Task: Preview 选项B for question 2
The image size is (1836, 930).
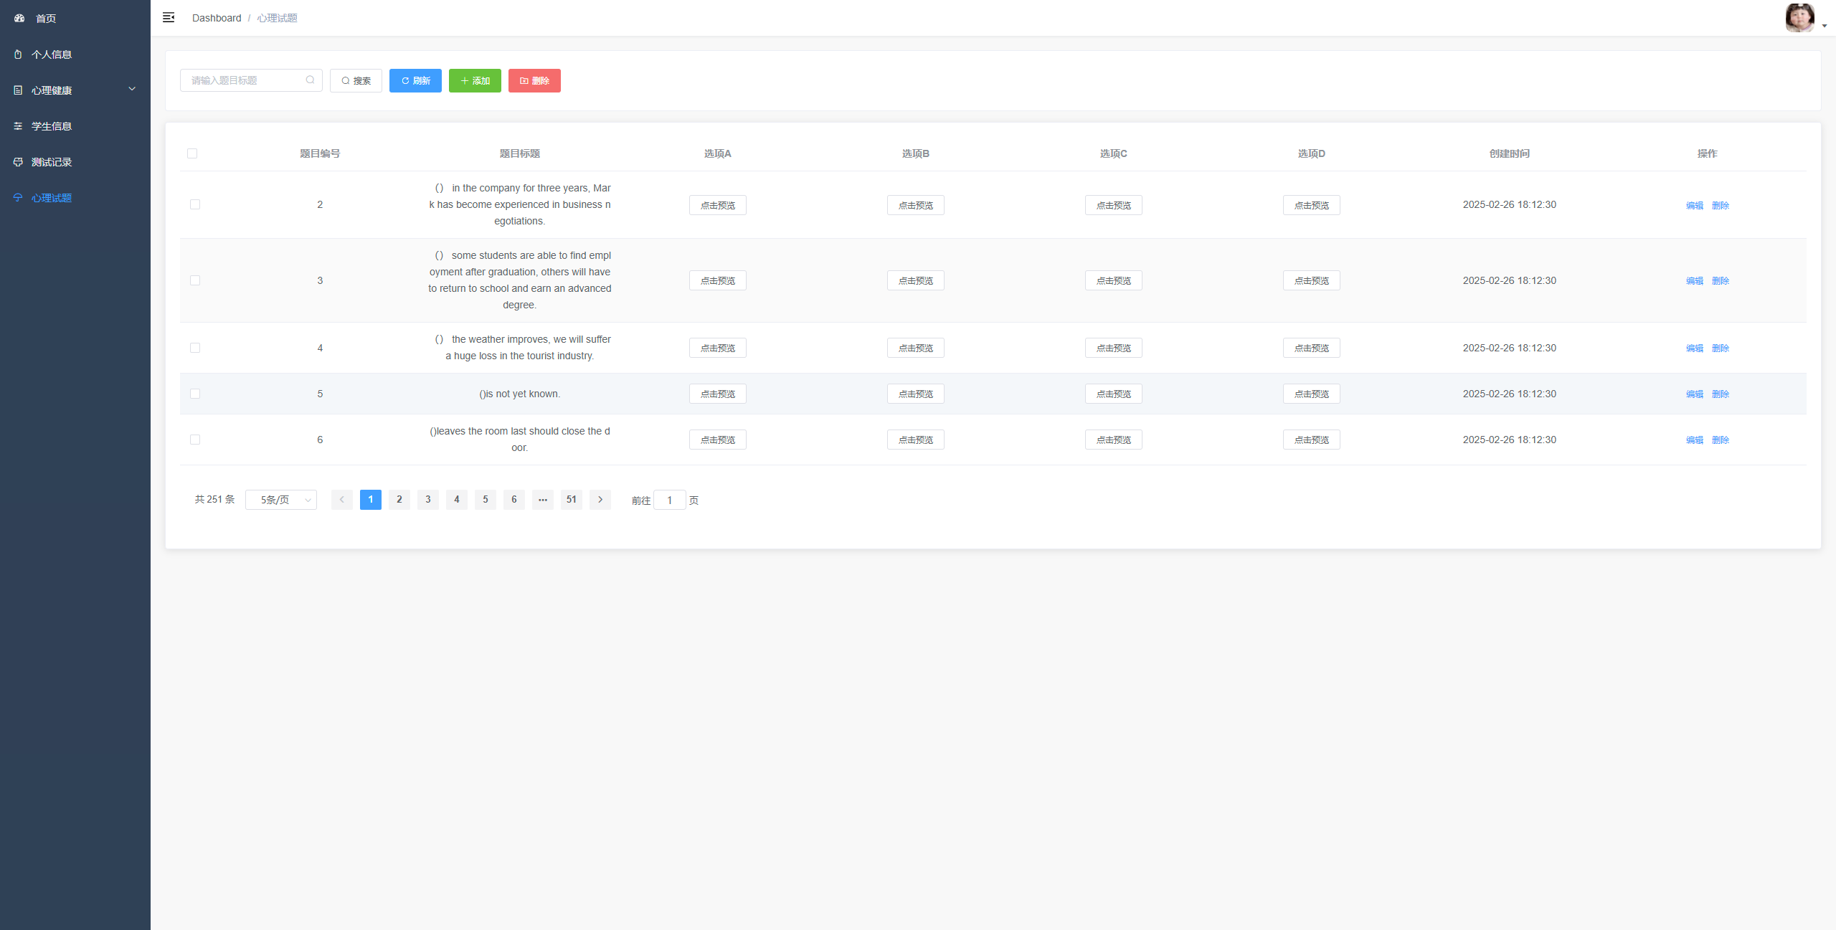Action: click(916, 205)
